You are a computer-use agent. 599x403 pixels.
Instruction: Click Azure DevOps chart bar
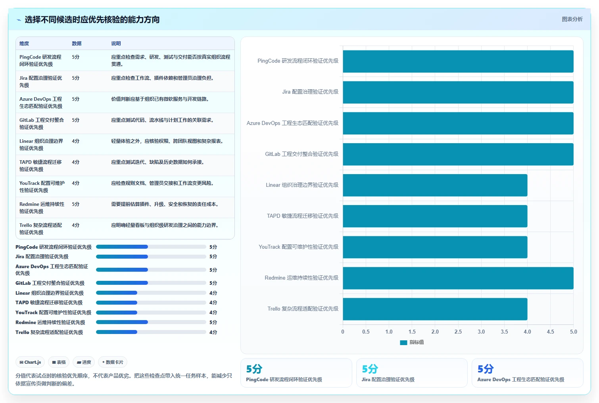pos(458,123)
